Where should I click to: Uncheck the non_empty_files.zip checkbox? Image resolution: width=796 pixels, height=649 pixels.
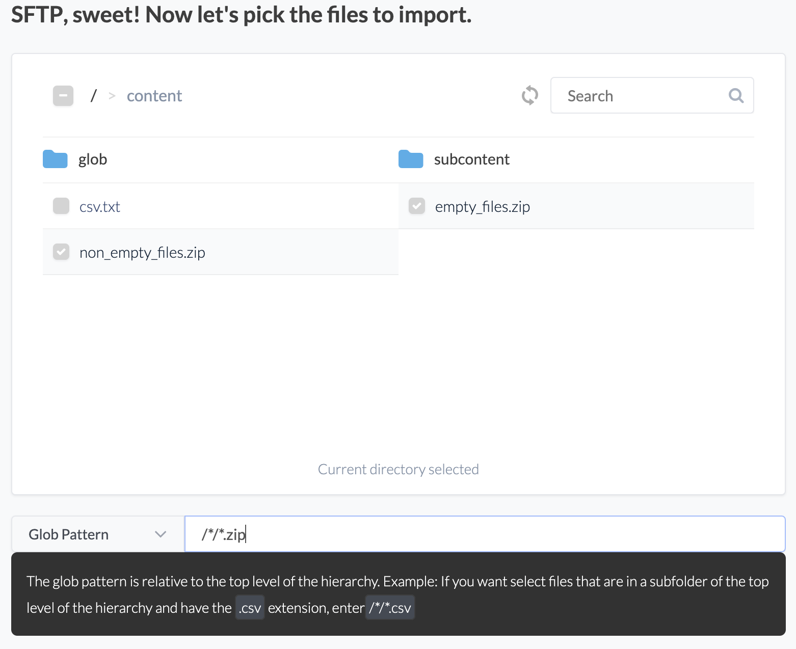(61, 252)
